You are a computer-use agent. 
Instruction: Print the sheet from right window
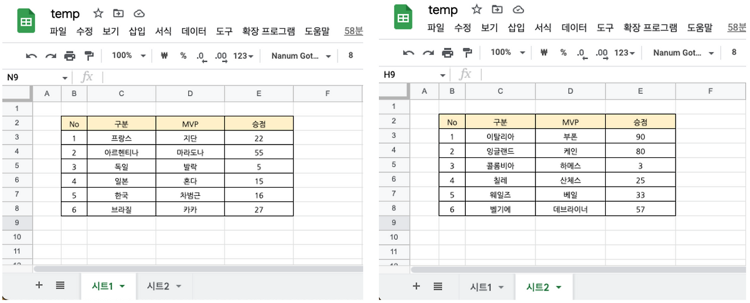click(x=448, y=53)
